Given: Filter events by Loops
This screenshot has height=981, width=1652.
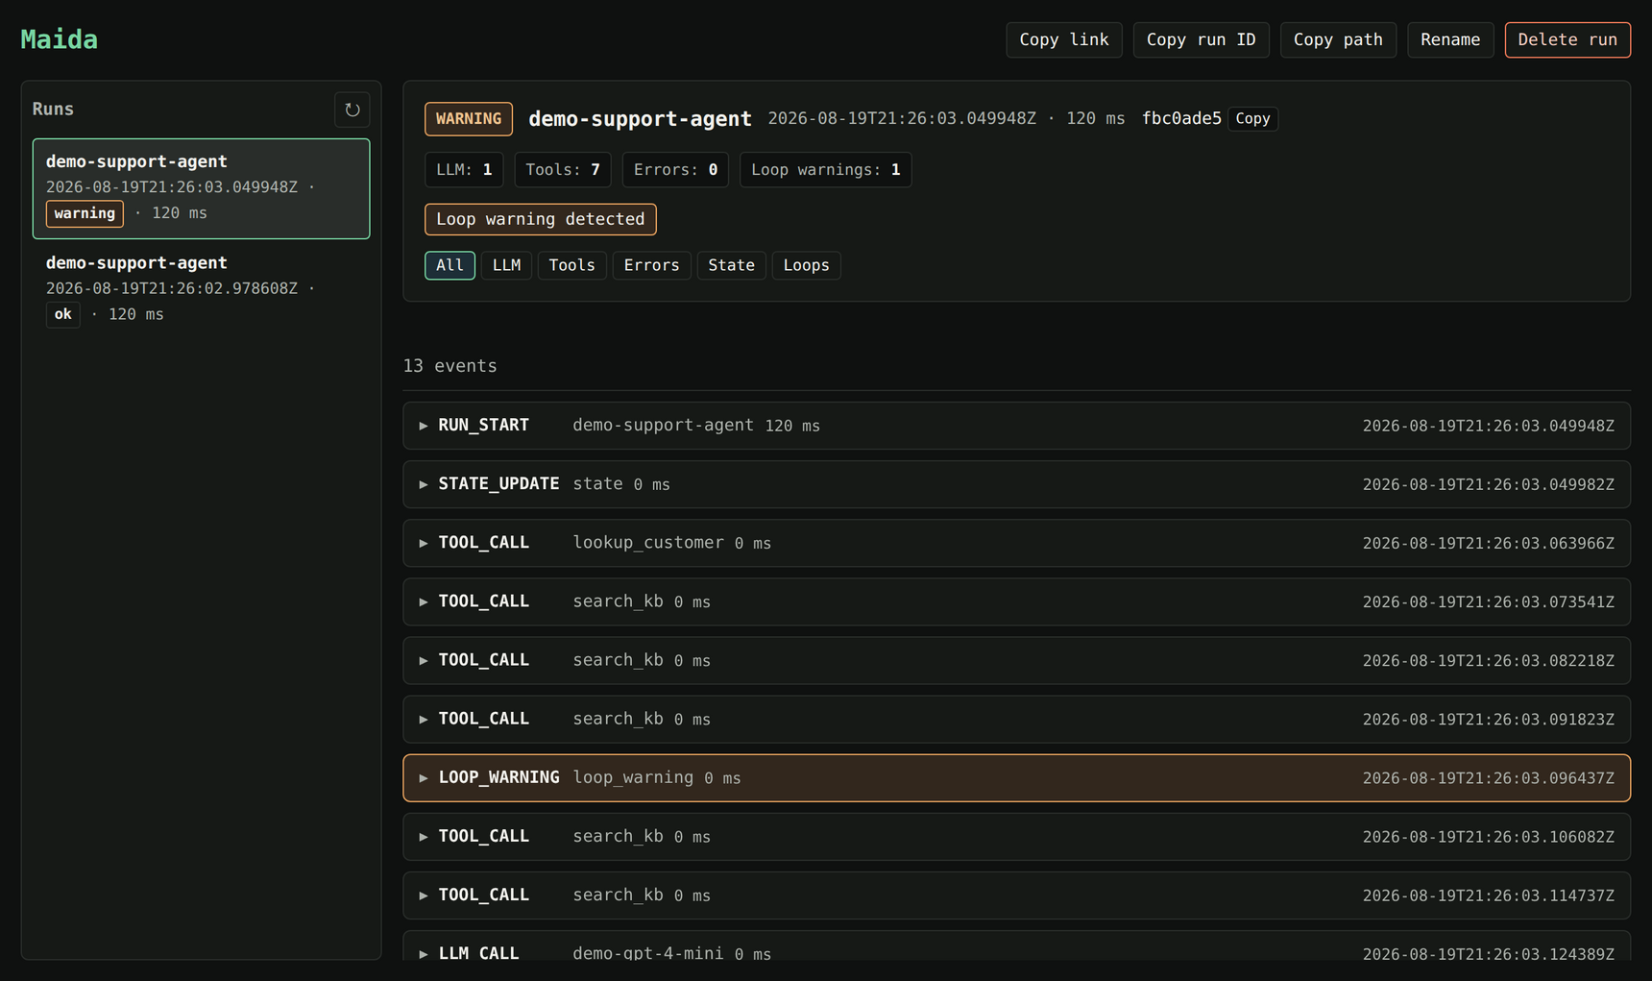Looking at the screenshot, I should (806, 265).
